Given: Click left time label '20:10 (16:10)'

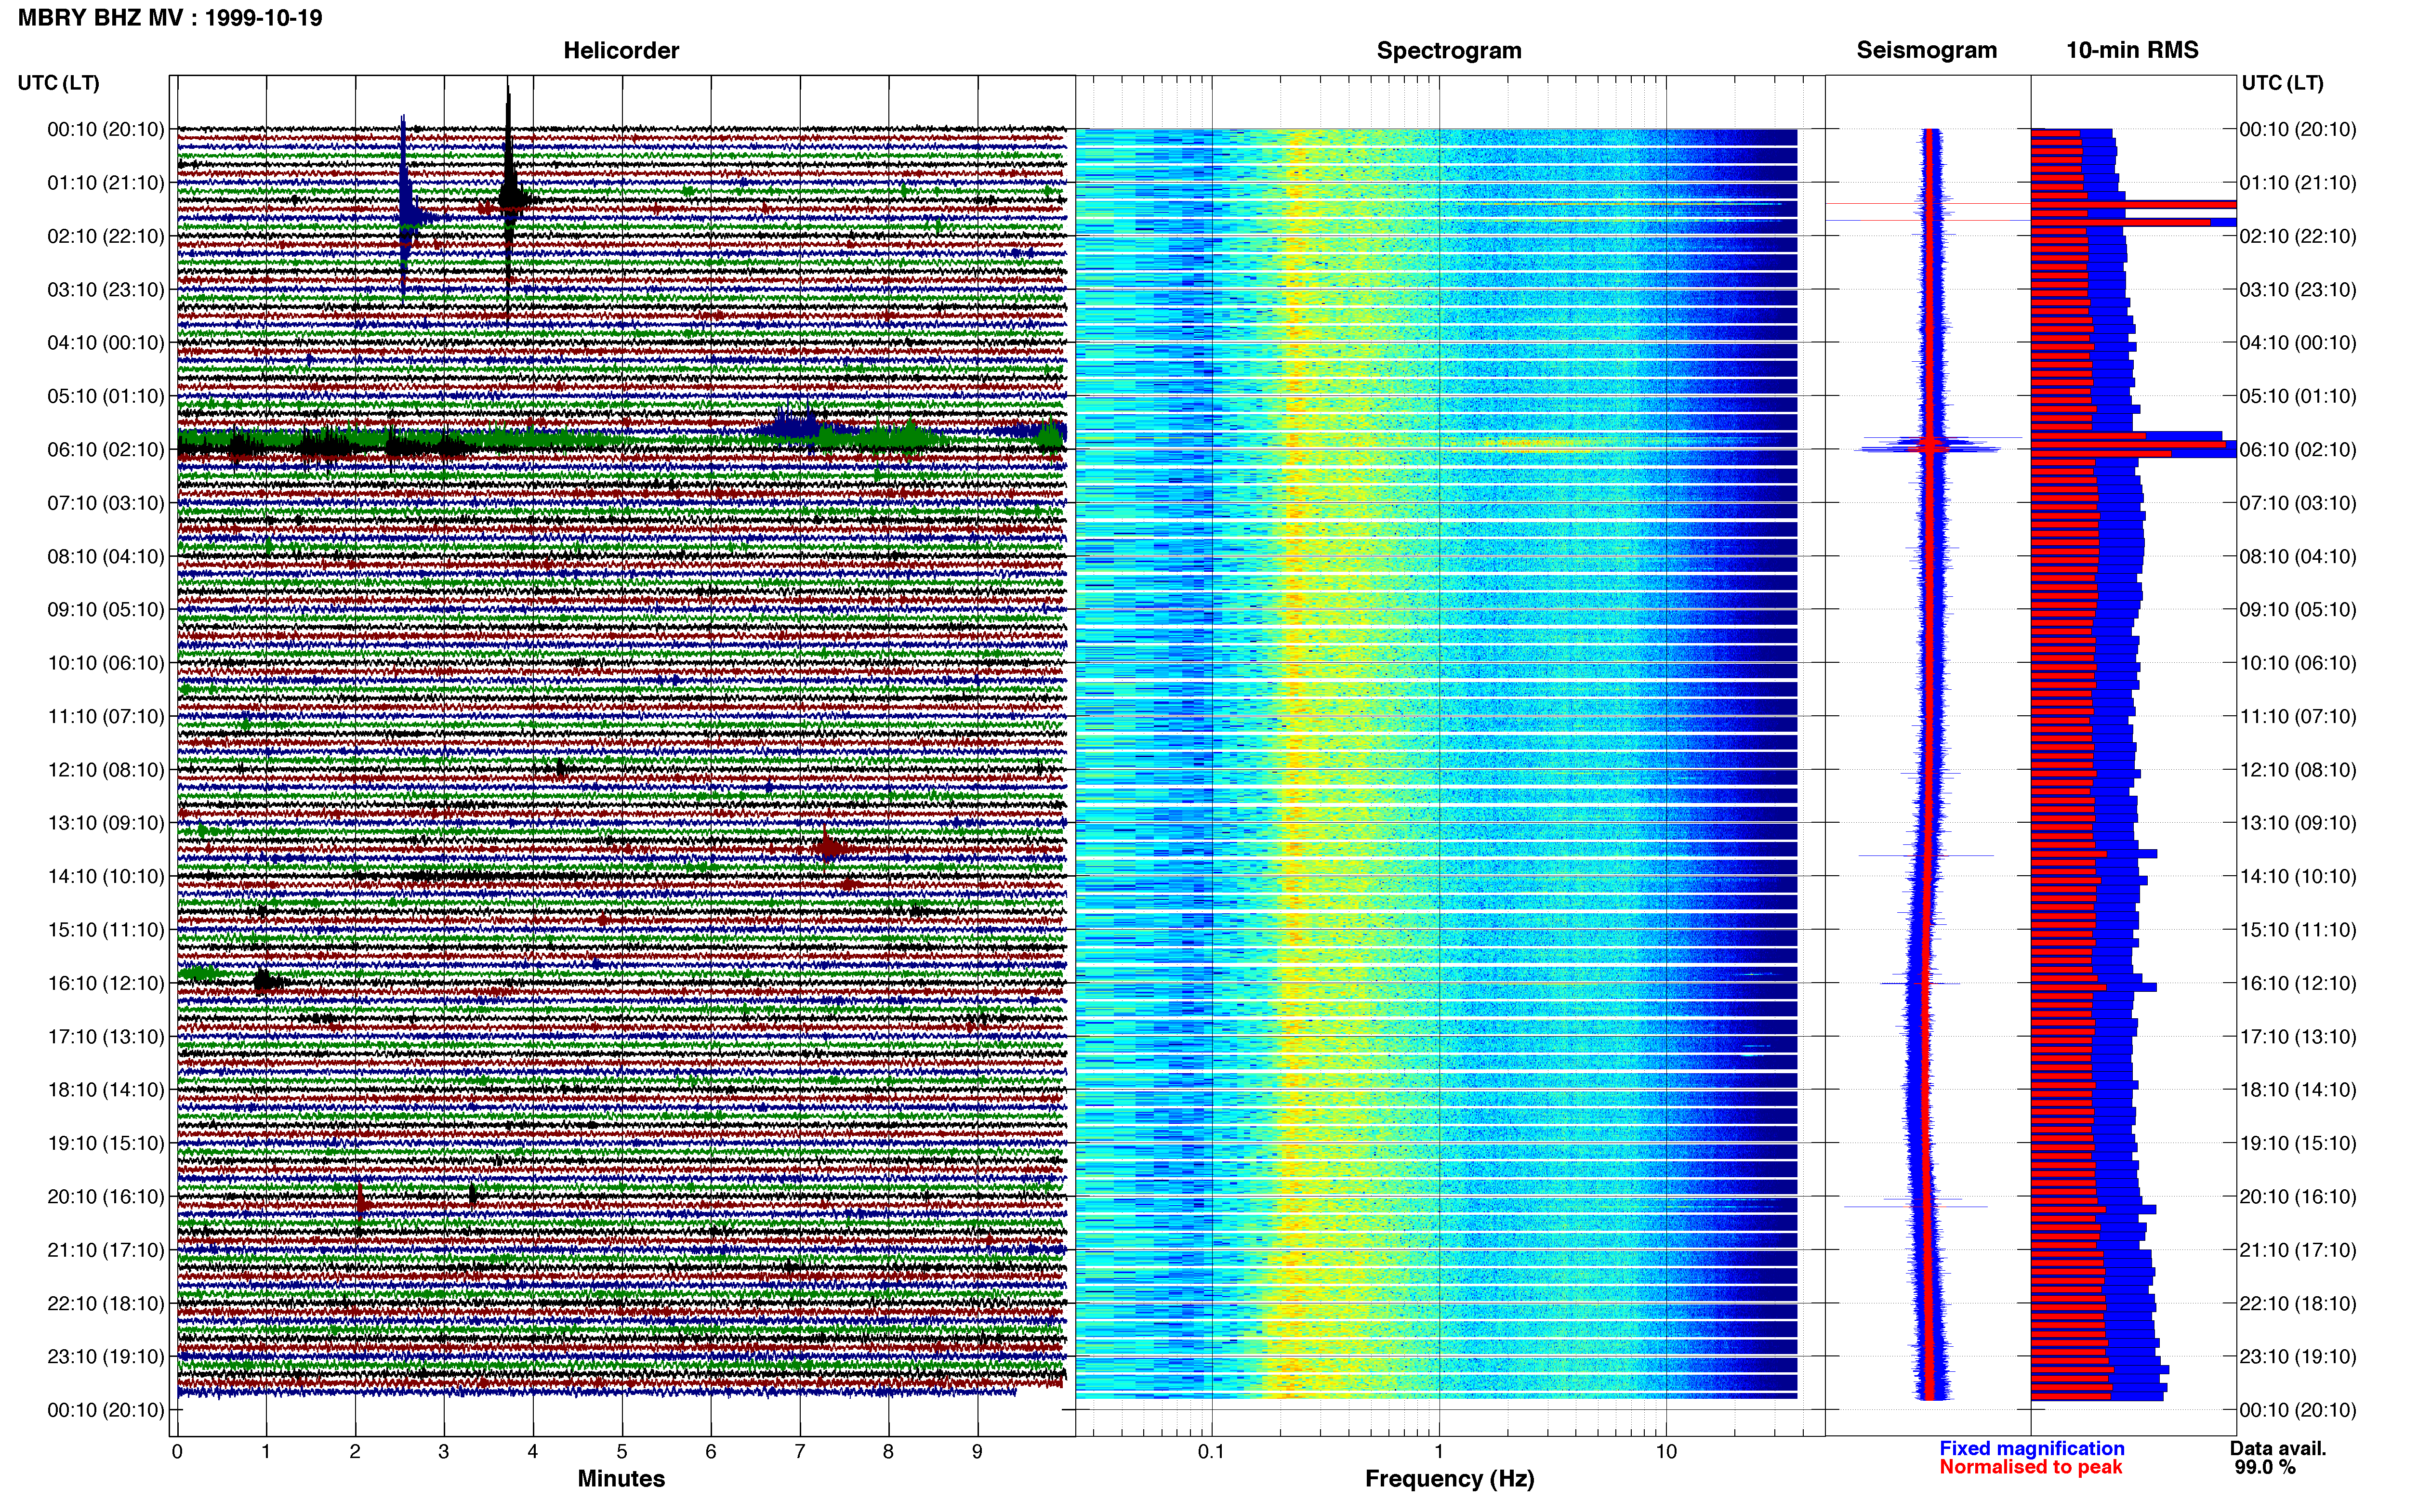Looking at the screenshot, I should click(x=106, y=1197).
